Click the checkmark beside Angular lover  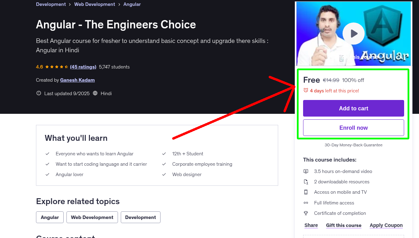pyautogui.click(x=47, y=174)
